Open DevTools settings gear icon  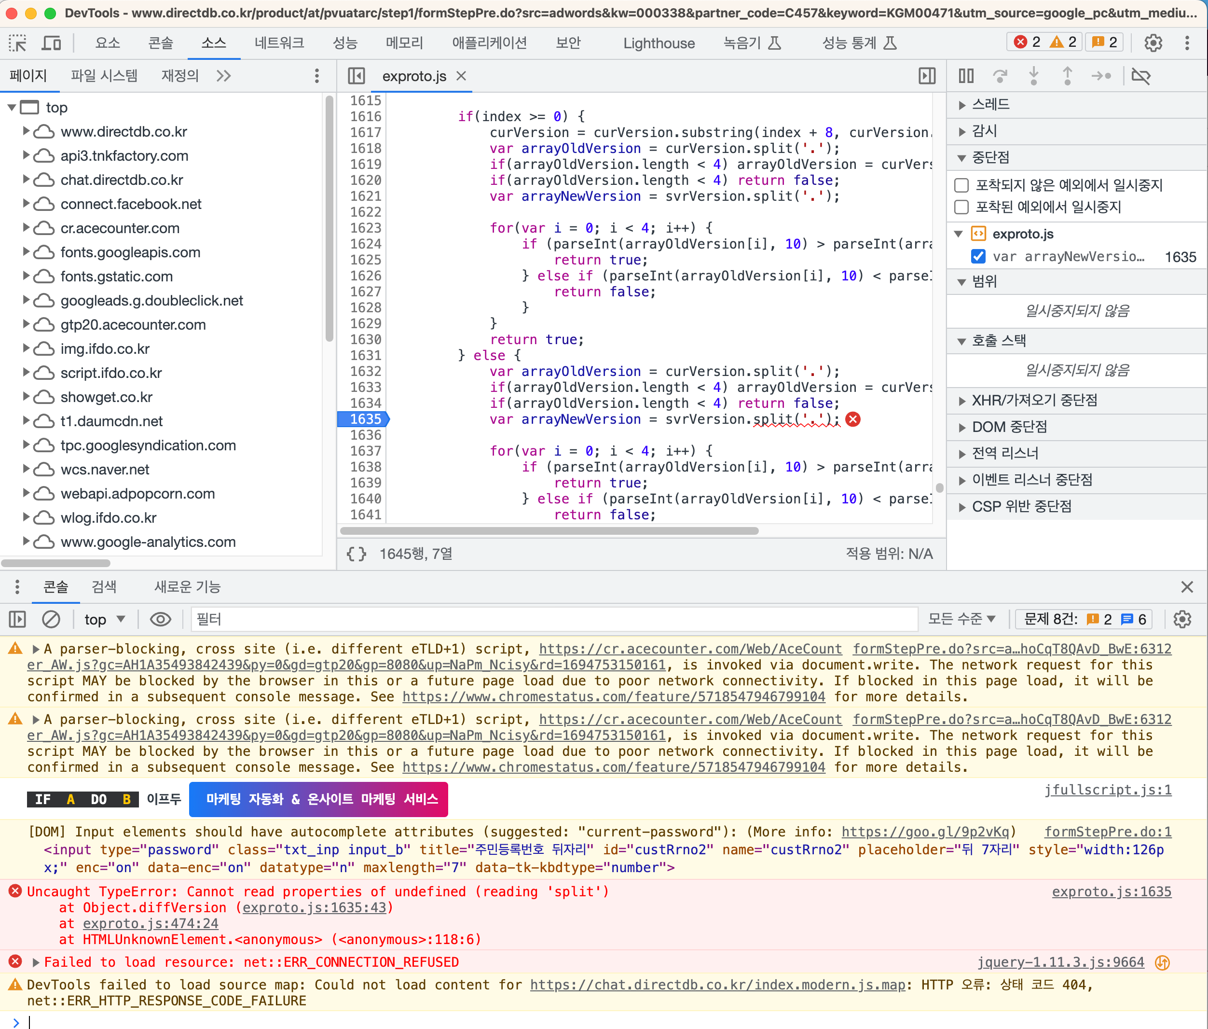(1153, 43)
